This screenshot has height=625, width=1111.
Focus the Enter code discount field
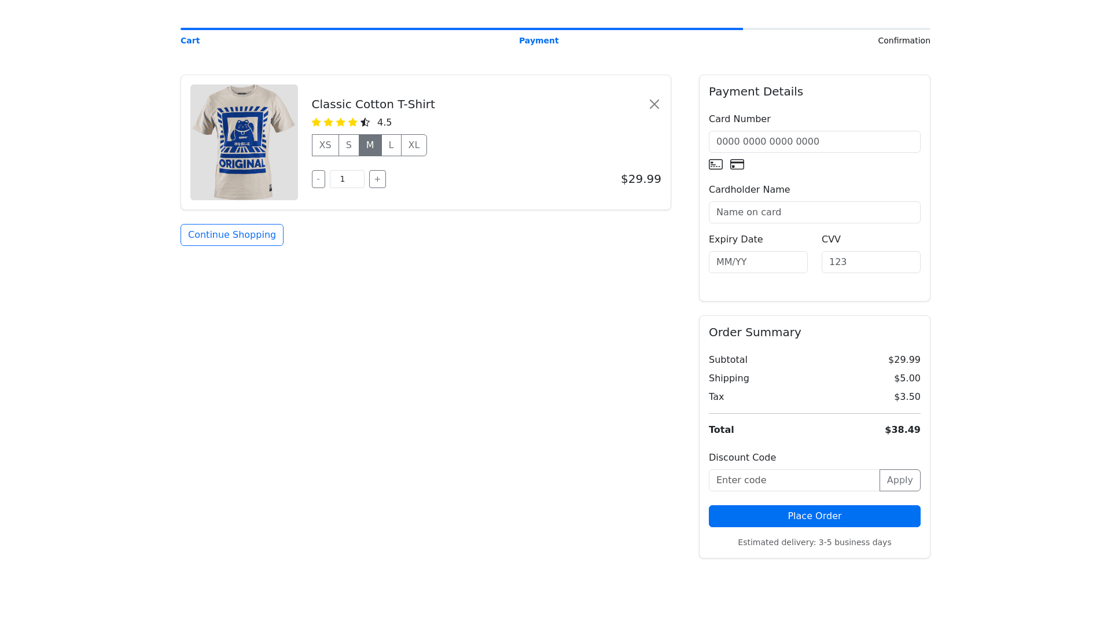(794, 480)
